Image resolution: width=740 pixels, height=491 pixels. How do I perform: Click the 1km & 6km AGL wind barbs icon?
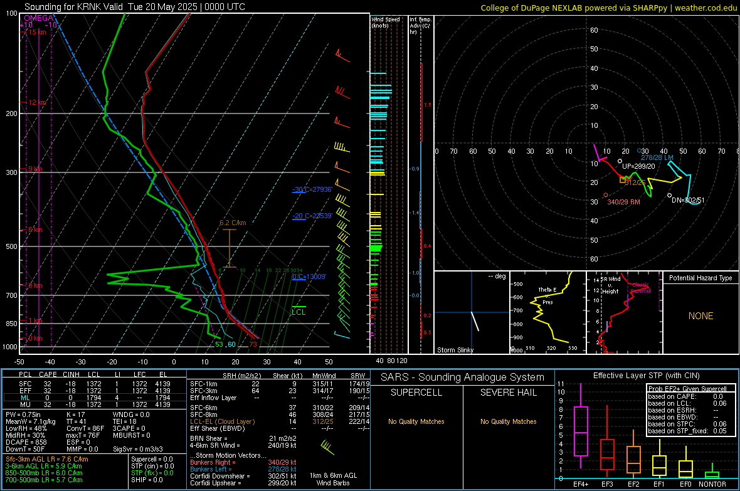tap(327, 447)
